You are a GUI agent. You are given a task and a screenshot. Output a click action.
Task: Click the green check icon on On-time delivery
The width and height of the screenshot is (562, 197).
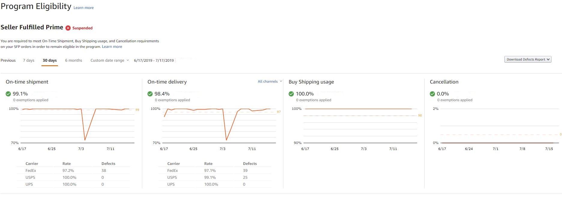pyautogui.click(x=150, y=94)
